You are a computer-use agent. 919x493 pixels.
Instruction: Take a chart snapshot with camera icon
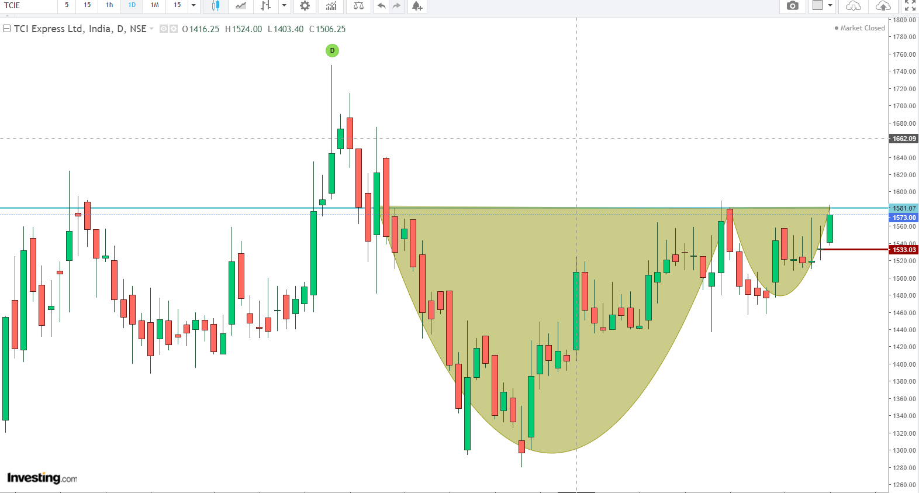[792, 6]
